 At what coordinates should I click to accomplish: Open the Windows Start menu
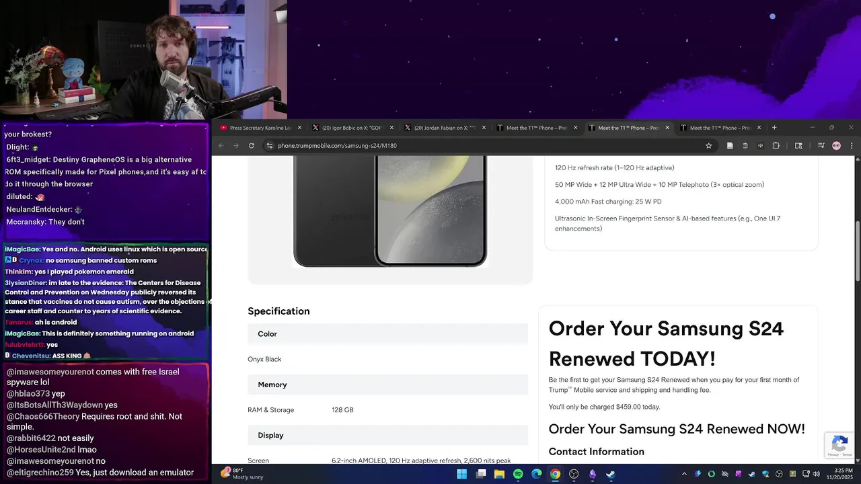[462, 474]
